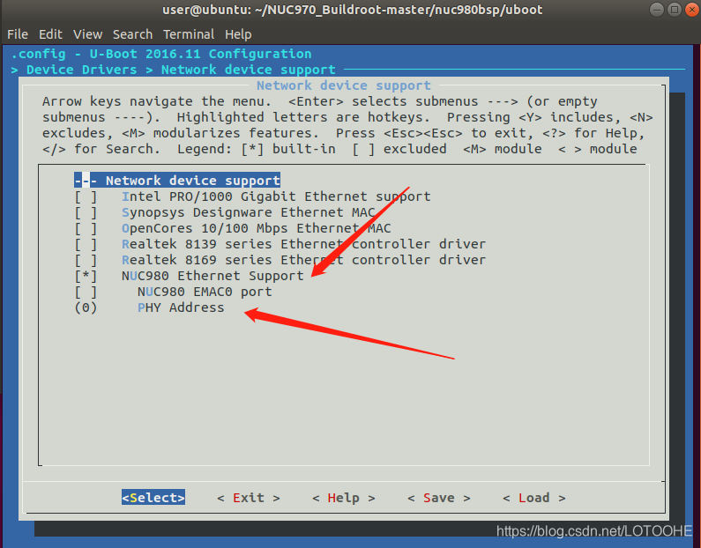Click Synopsys Designware Ethernet MAC label
701x548 pixels.
click(249, 212)
